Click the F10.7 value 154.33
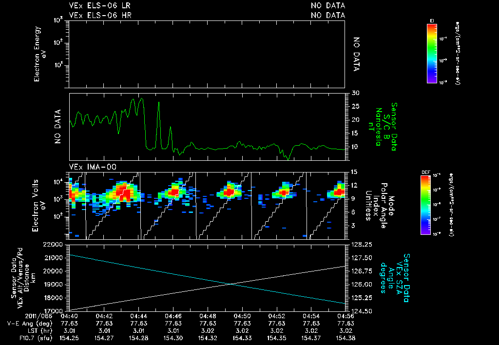 (x=242, y=338)
